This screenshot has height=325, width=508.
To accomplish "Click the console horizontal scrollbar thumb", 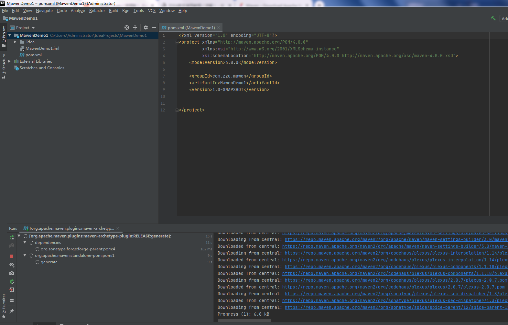I will [x=244, y=320].
